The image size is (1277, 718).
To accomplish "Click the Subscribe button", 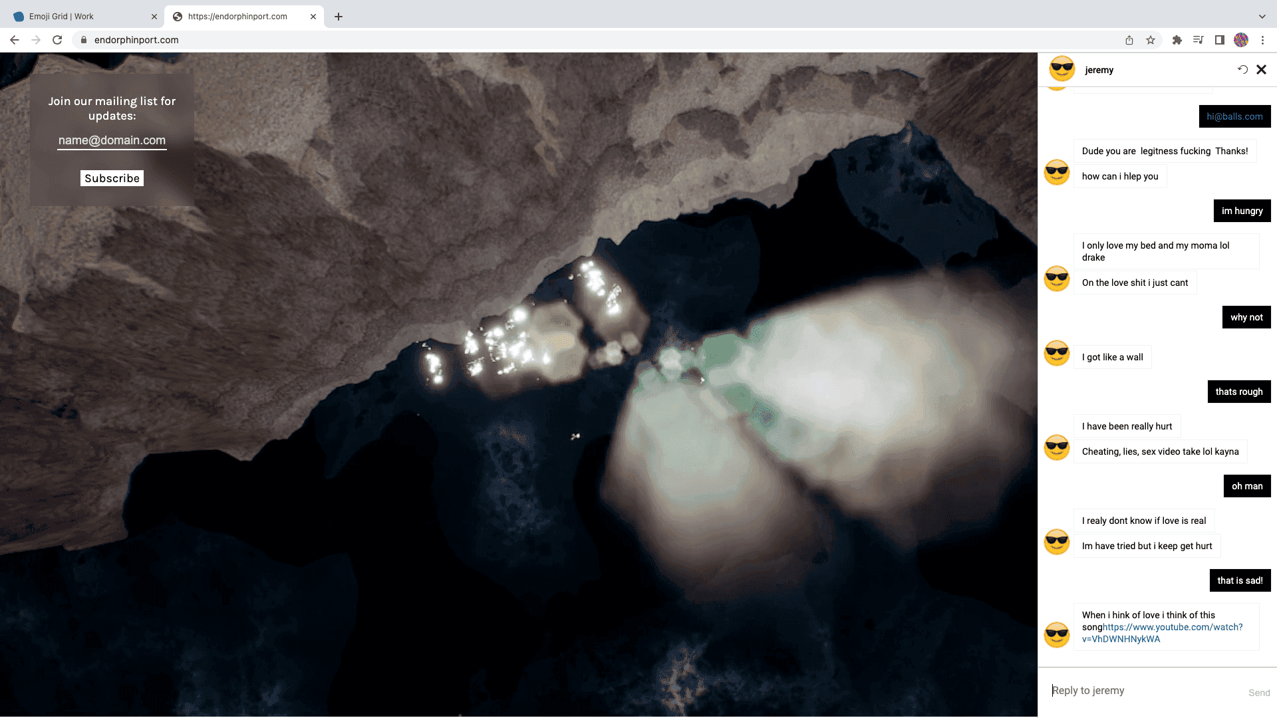I will (112, 178).
